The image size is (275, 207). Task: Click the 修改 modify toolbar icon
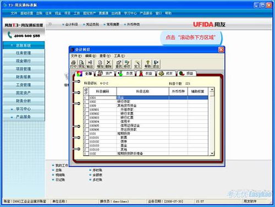127,64
